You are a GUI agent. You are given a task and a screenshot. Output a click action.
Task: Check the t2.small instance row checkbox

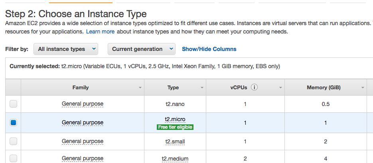[x=14, y=141]
